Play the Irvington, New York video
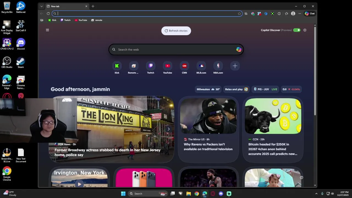352x198 pixels. point(79,184)
